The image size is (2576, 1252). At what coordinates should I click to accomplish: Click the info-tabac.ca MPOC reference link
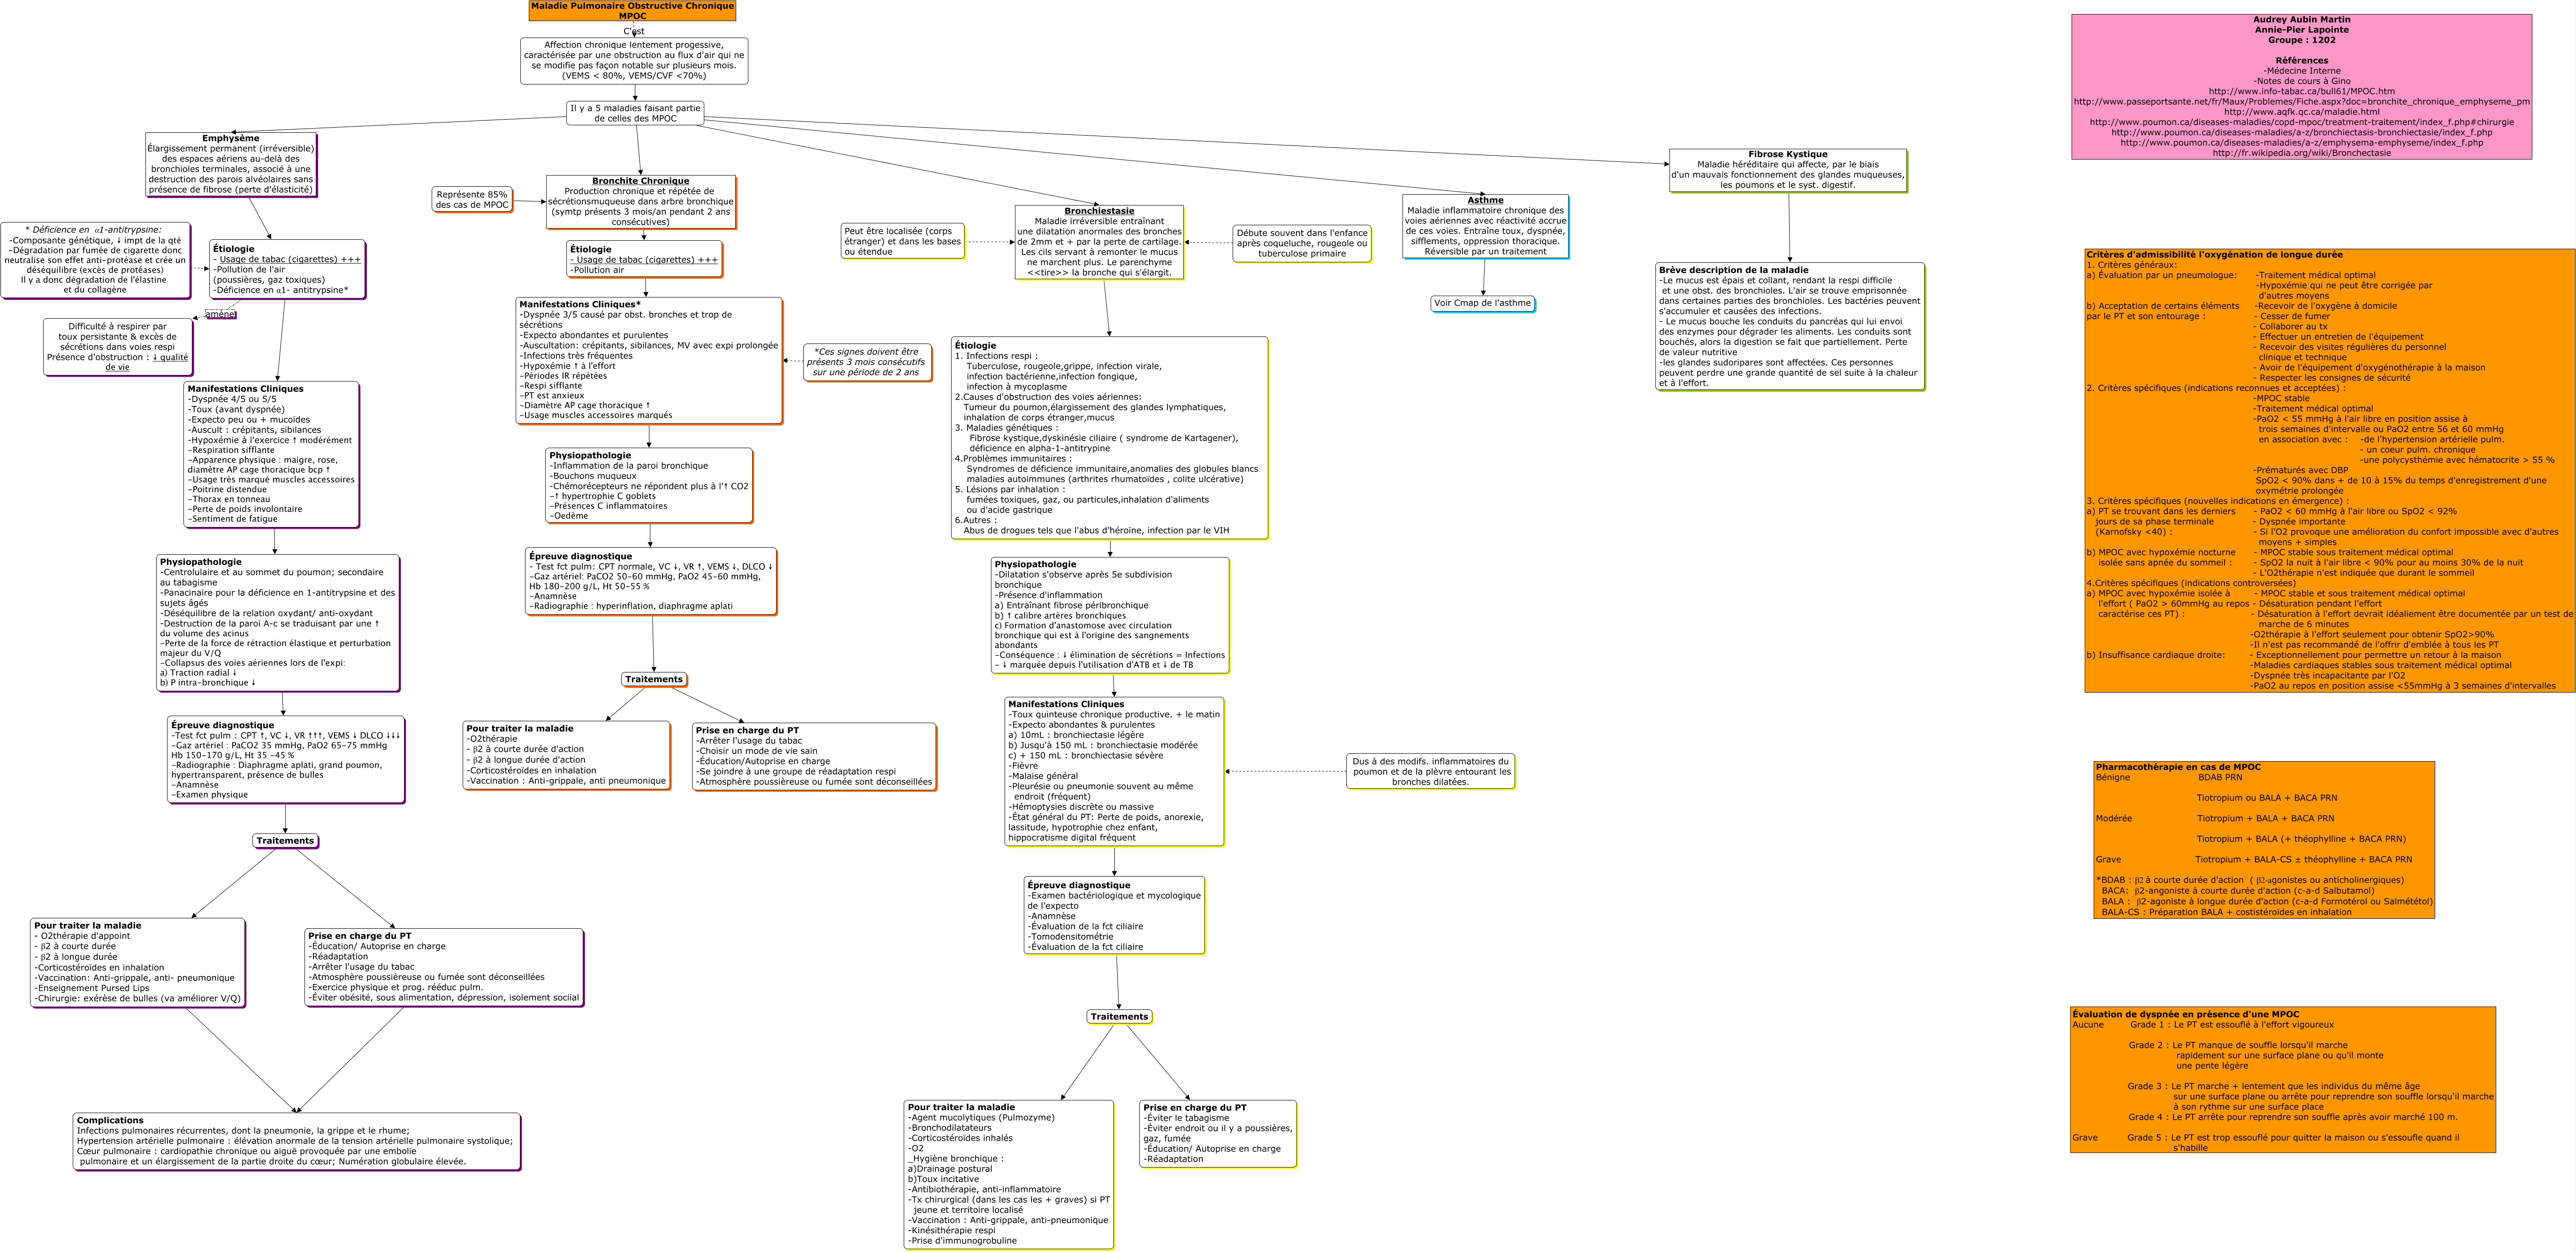[2301, 91]
